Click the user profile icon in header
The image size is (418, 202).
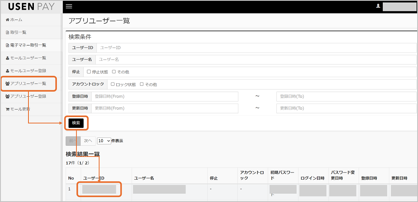pos(378,6)
